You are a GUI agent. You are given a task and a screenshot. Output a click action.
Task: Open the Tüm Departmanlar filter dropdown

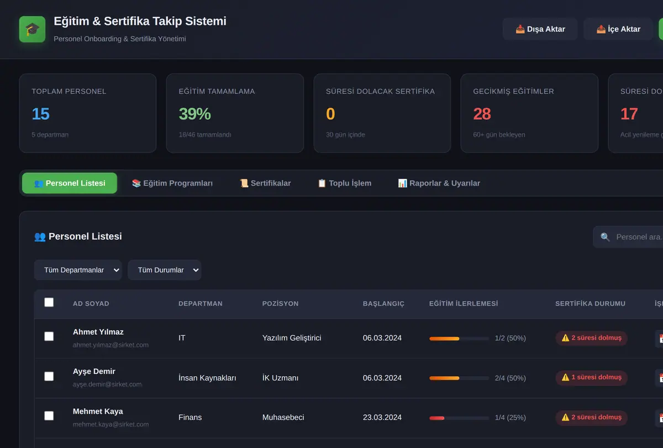click(78, 270)
